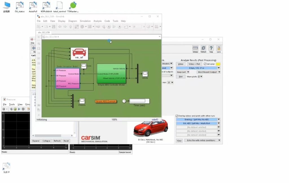Toggle the Set color checkbox

click(x=205, y=64)
